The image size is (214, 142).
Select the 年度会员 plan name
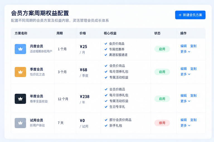tap(37, 96)
